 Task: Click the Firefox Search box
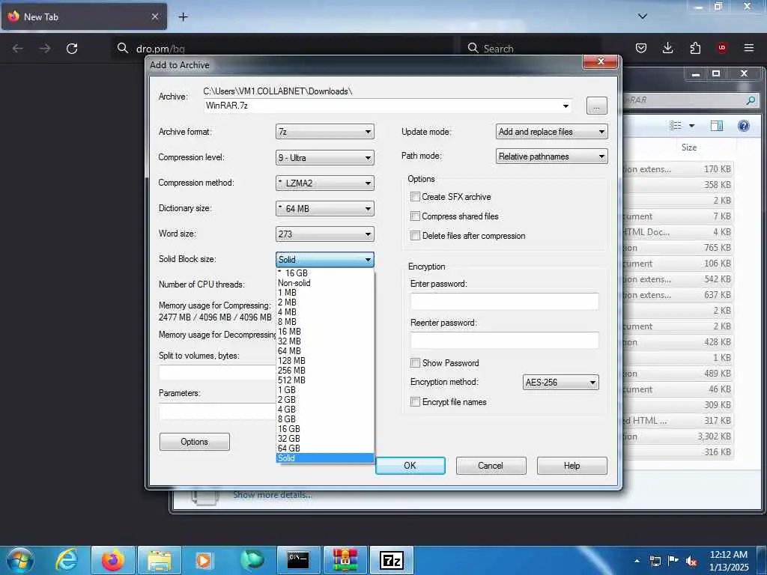(x=531, y=49)
